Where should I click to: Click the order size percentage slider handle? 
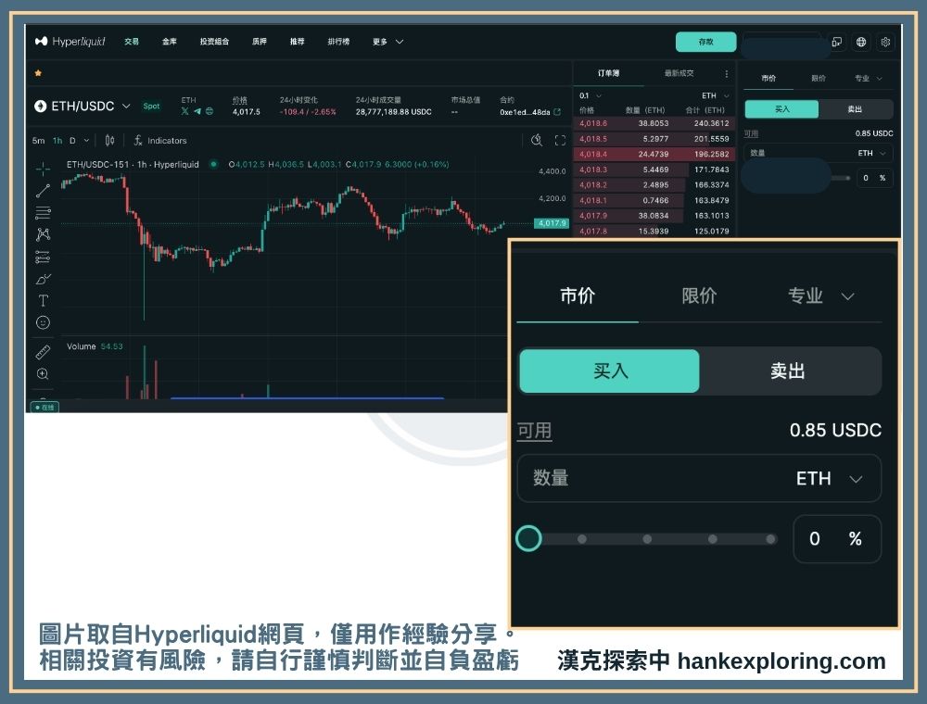click(528, 538)
